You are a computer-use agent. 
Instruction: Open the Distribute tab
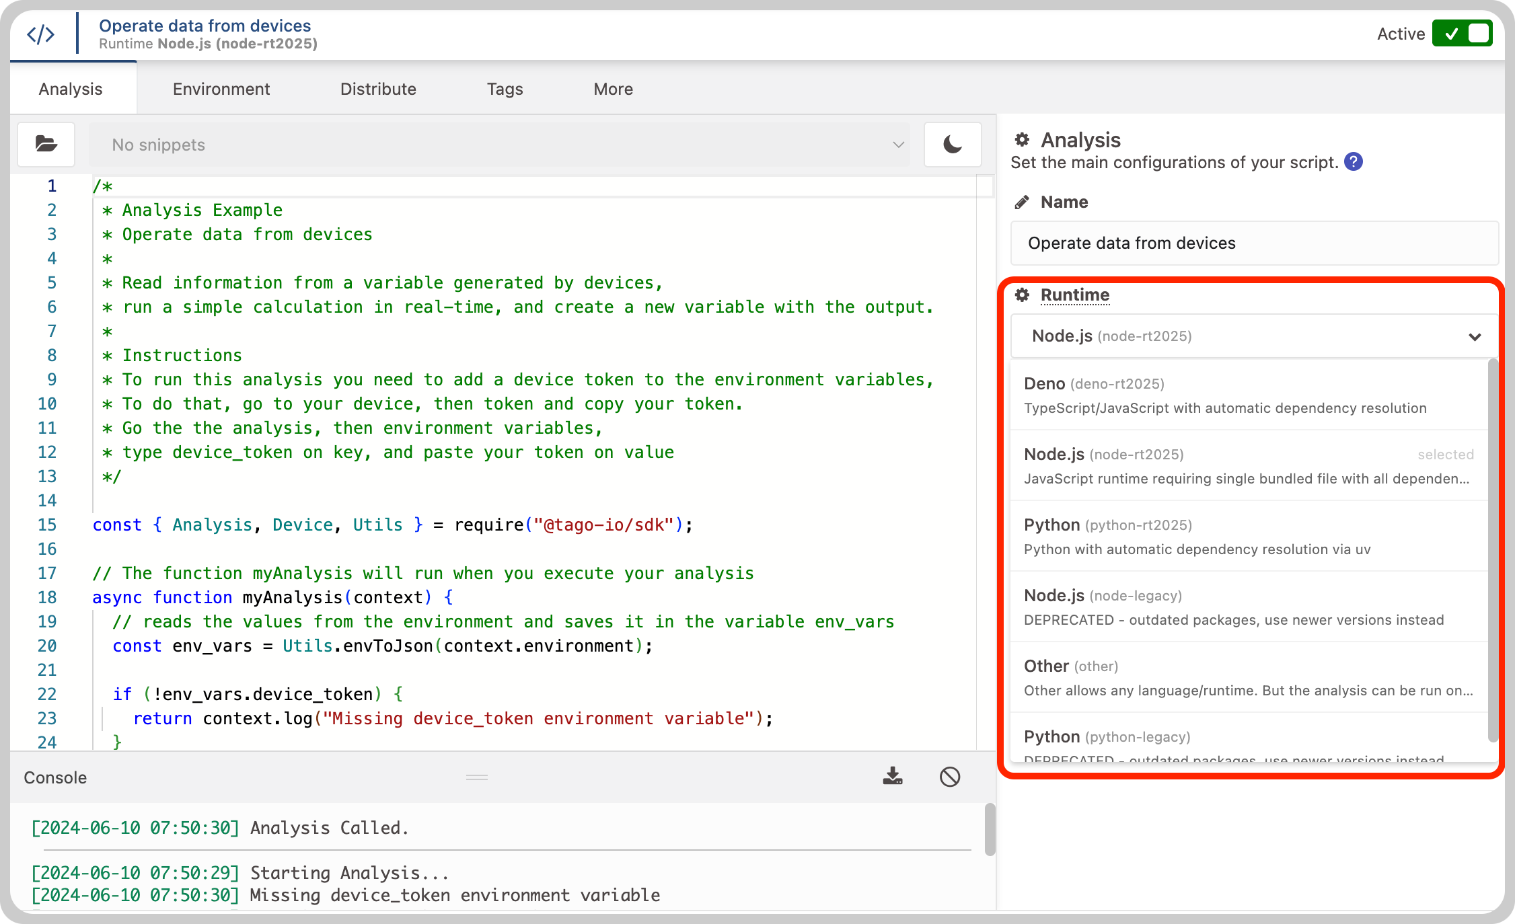click(x=378, y=89)
